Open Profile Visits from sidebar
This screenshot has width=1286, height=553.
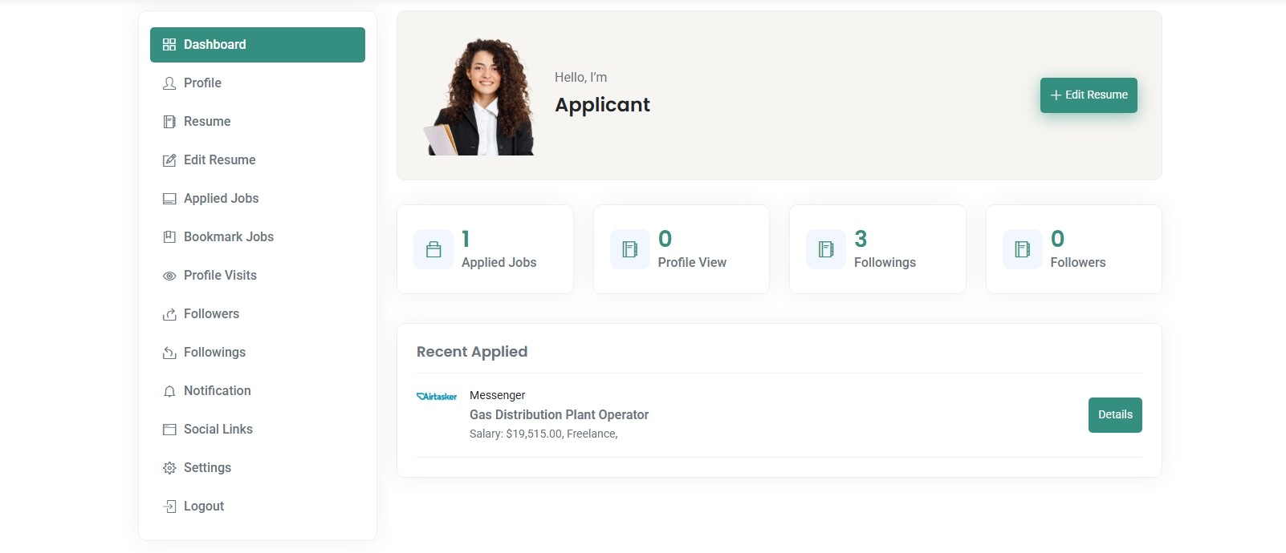click(258, 276)
